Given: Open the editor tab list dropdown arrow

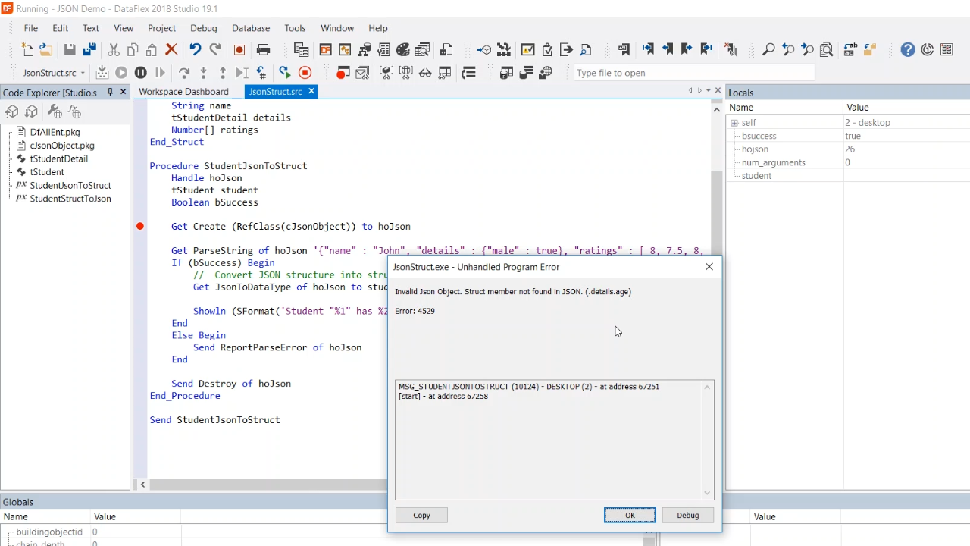Looking at the screenshot, I should [x=708, y=91].
